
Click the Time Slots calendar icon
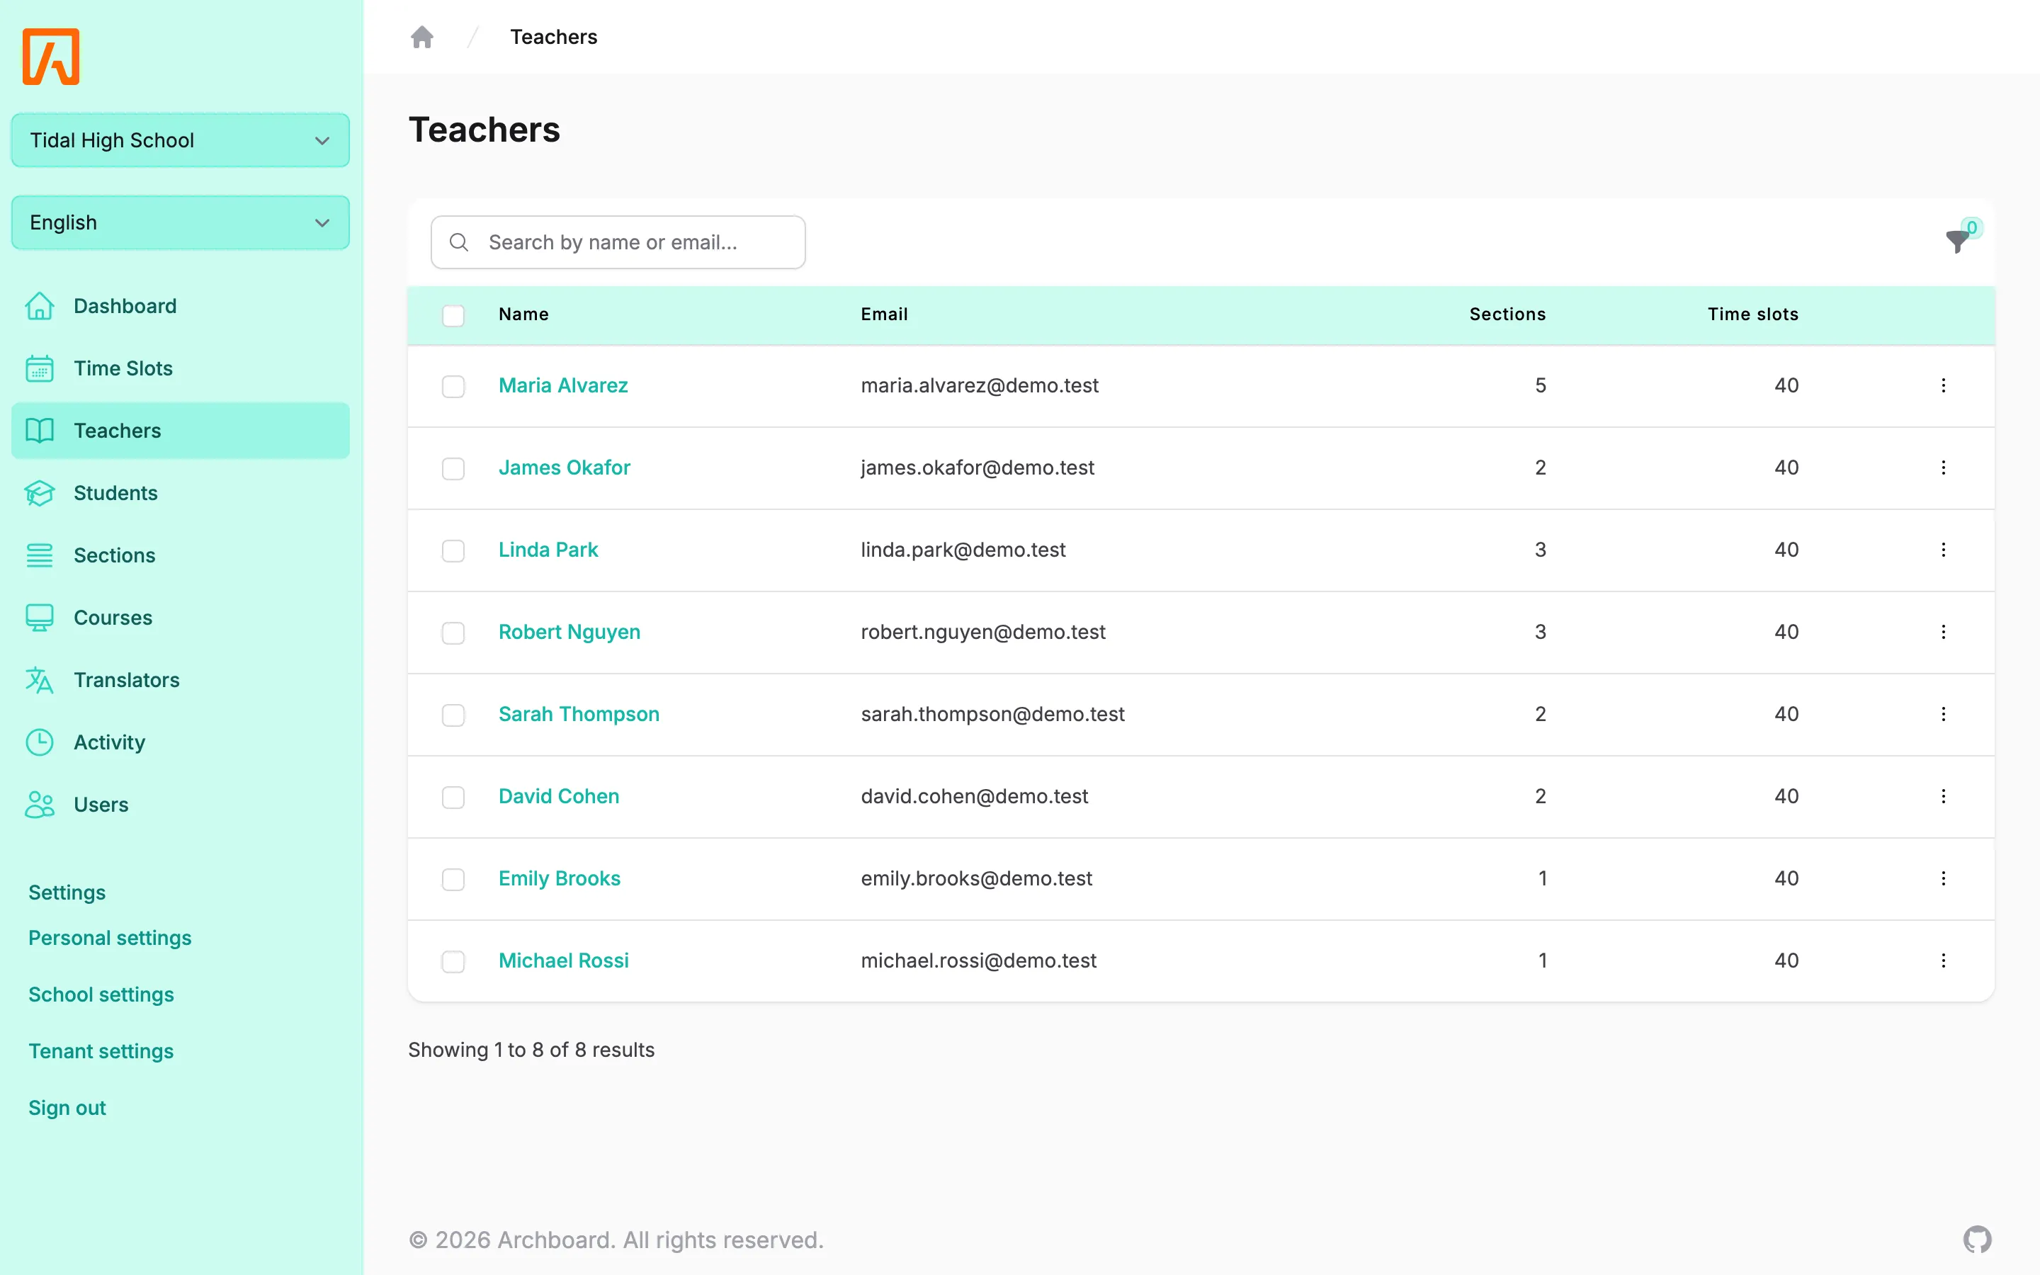(x=40, y=368)
